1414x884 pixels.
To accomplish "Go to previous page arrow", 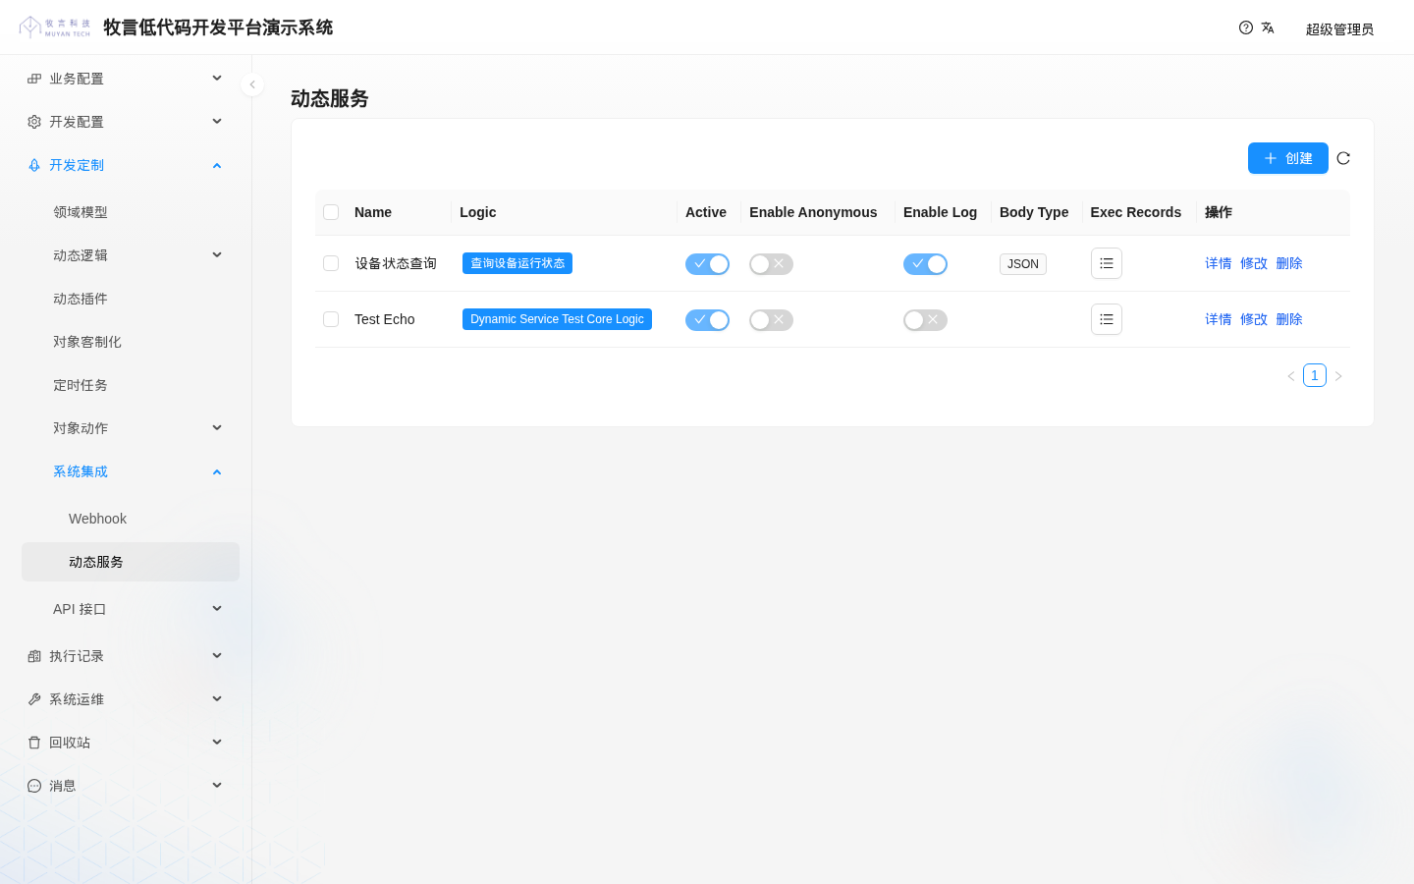I will [x=1291, y=376].
